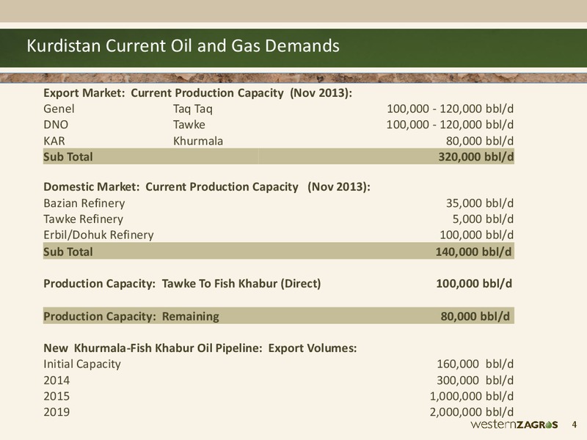587x440 pixels.
Task: Select the '140,000 bbl/d' subtotal value
Action: (473, 252)
